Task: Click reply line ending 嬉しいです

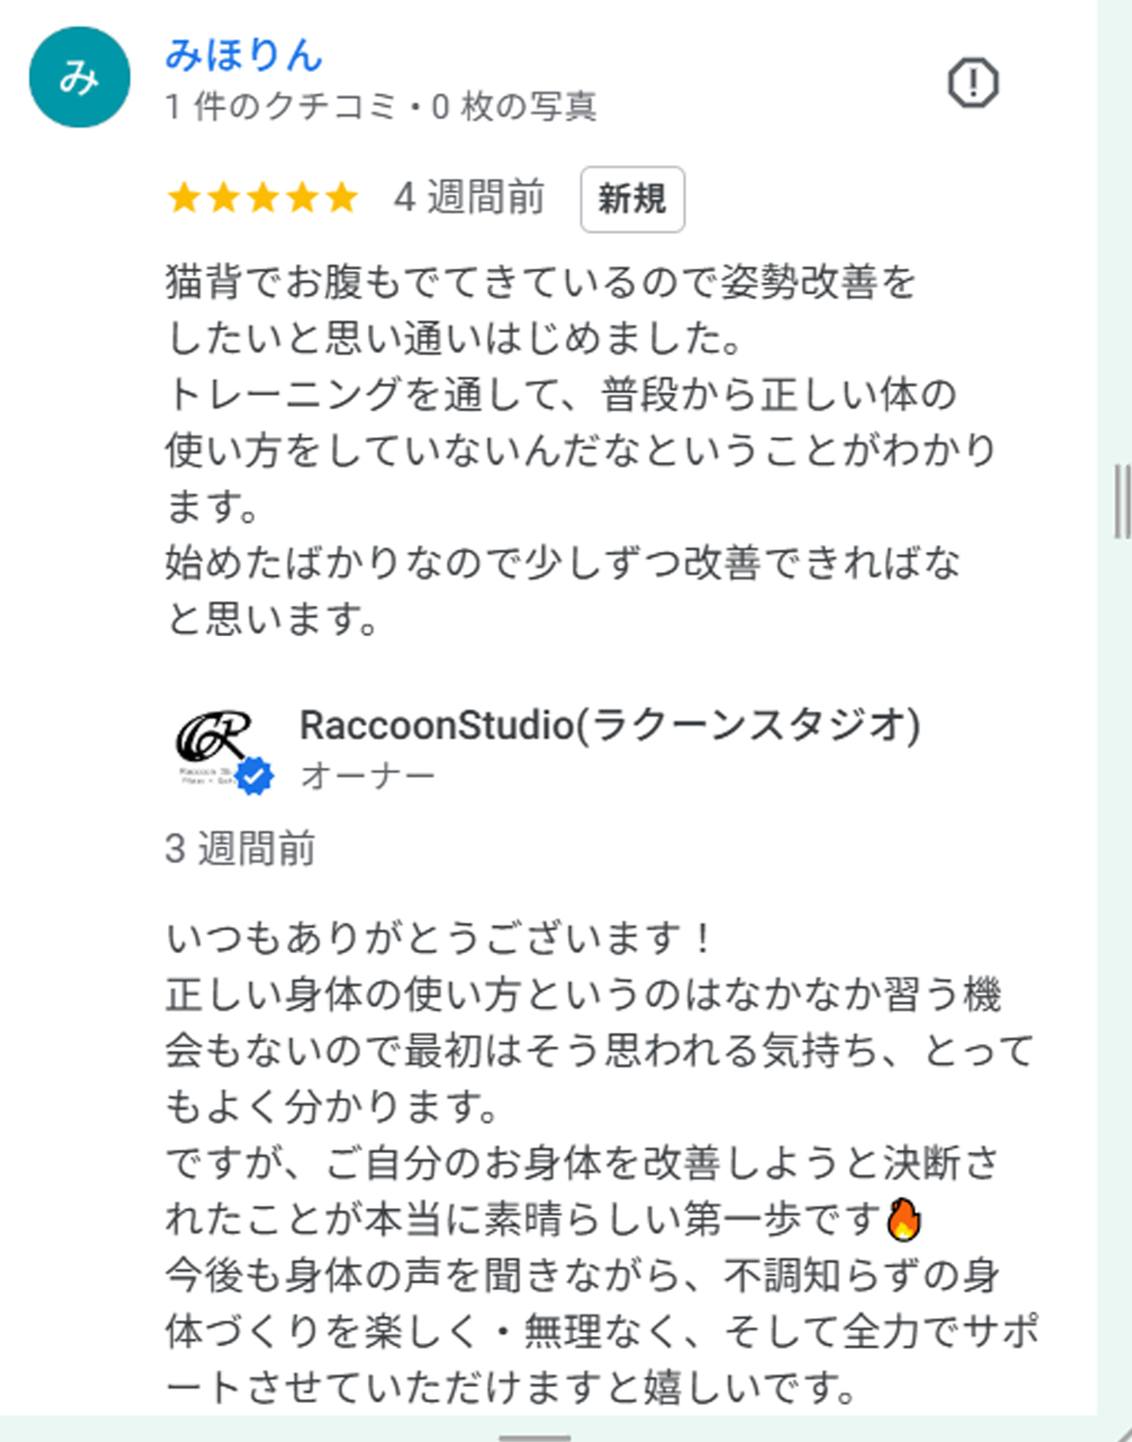Action: tap(511, 1387)
